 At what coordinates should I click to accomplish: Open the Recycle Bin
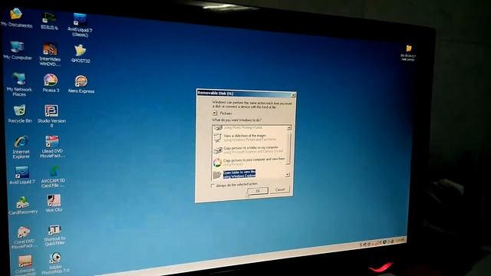tap(20, 114)
